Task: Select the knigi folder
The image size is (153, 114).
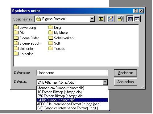Action: pos(55,28)
